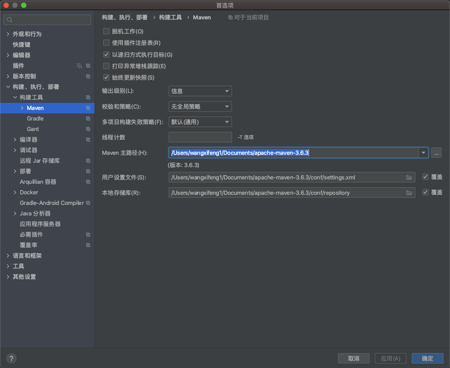Screen dimensions: 450x368
Task: Enable 打印异常堆栈跟踪(E) checkbox
Action: pos(106,66)
